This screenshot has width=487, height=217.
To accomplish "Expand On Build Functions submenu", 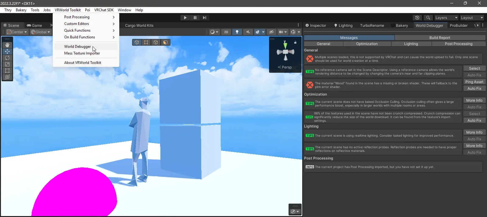I will 86,37.
